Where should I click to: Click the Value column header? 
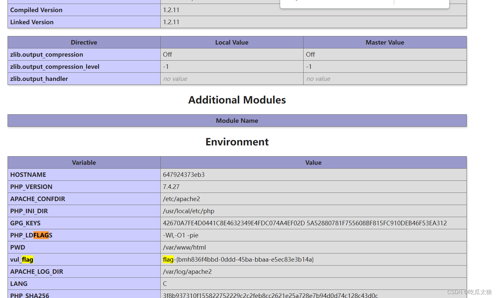pos(313,162)
